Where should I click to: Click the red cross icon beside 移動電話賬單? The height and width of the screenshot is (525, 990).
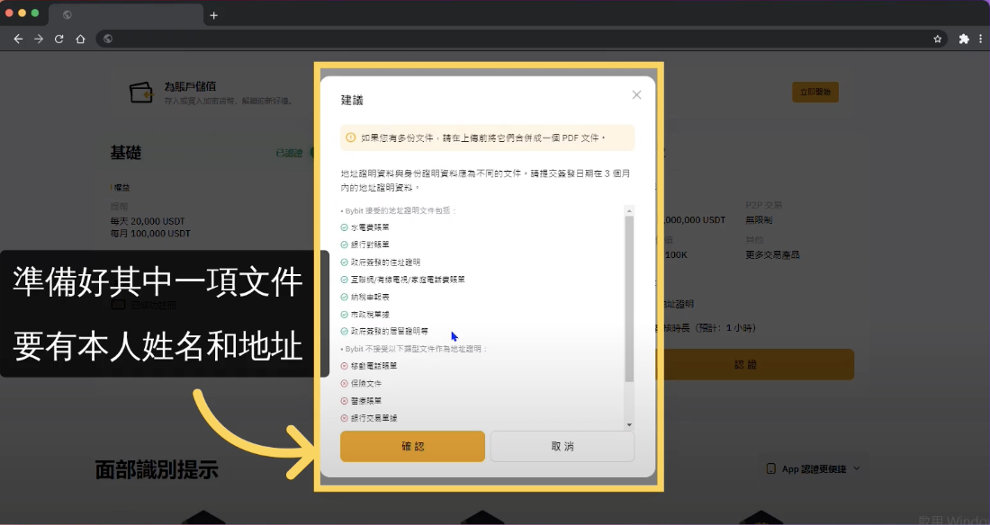pos(344,366)
